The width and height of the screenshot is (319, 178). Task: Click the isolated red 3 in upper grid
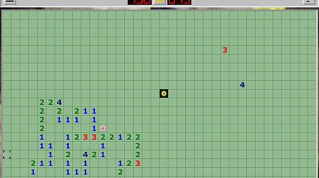point(224,50)
